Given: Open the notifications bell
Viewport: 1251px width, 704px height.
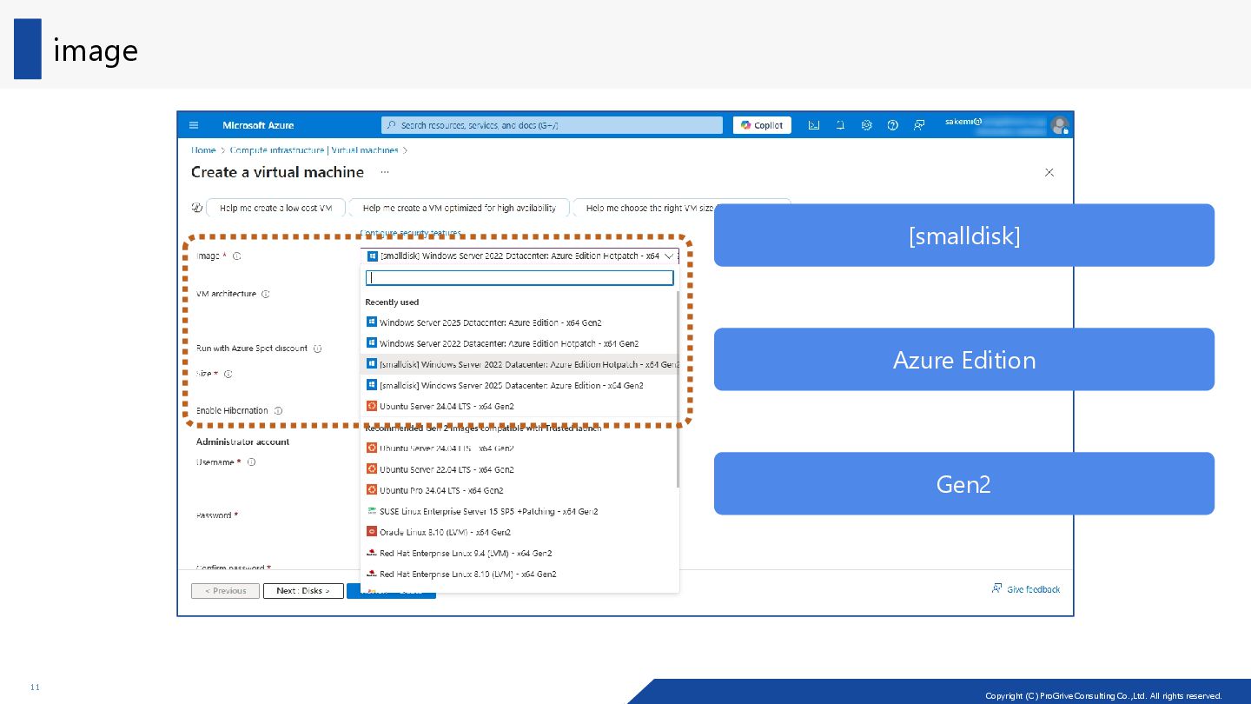Looking at the screenshot, I should click(840, 125).
